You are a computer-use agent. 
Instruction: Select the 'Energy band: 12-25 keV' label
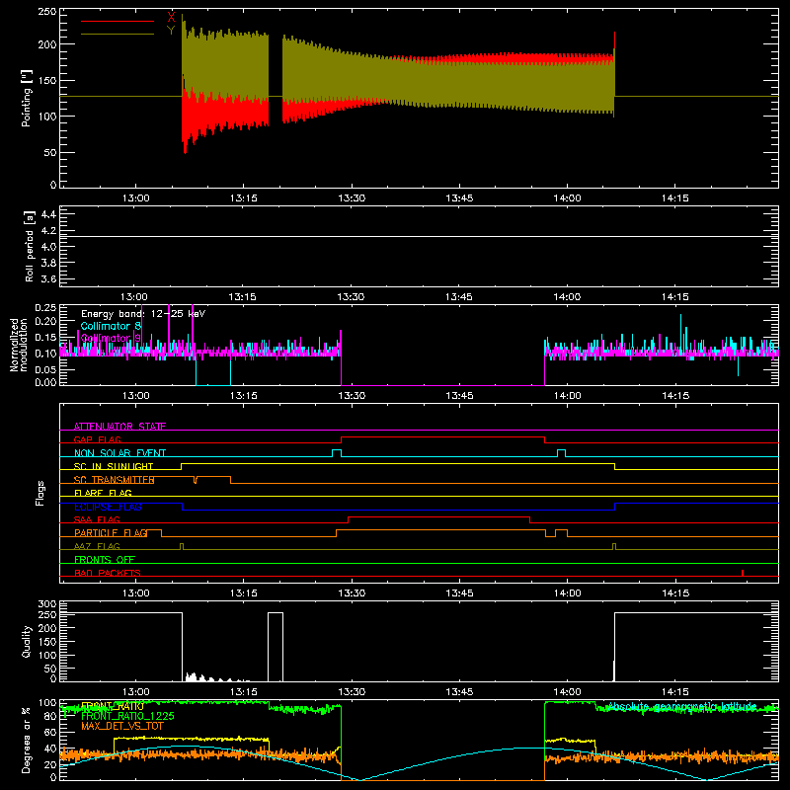(x=143, y=314)
